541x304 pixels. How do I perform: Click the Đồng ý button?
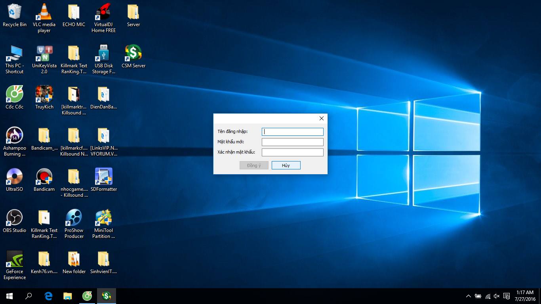pos(254,165)
